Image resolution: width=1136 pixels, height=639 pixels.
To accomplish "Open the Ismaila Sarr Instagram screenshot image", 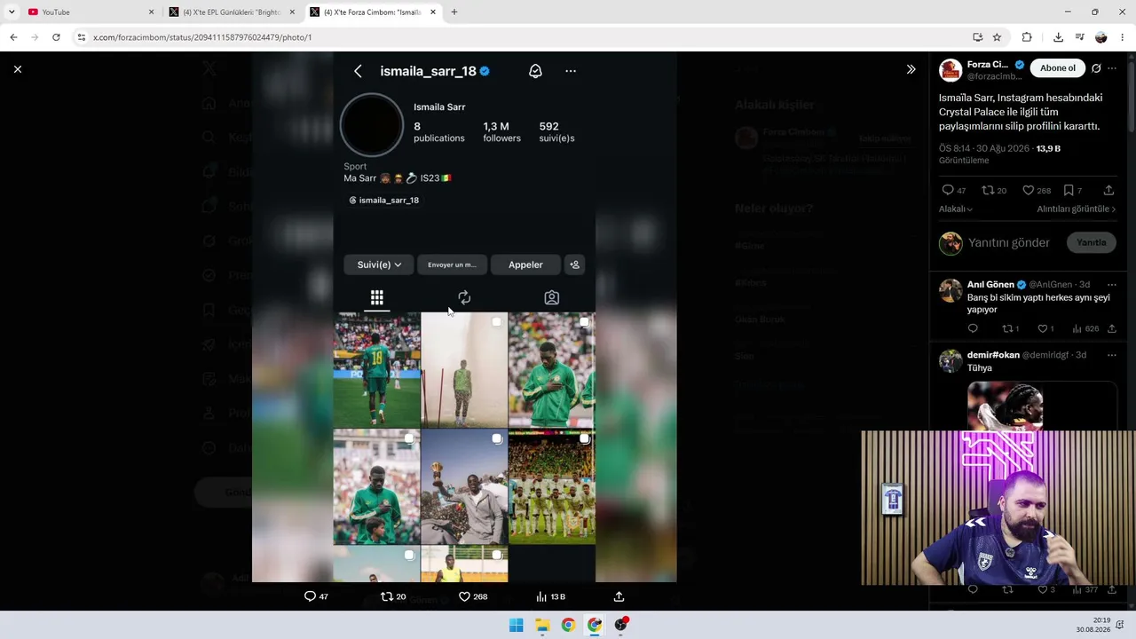I will pos(464,317).
